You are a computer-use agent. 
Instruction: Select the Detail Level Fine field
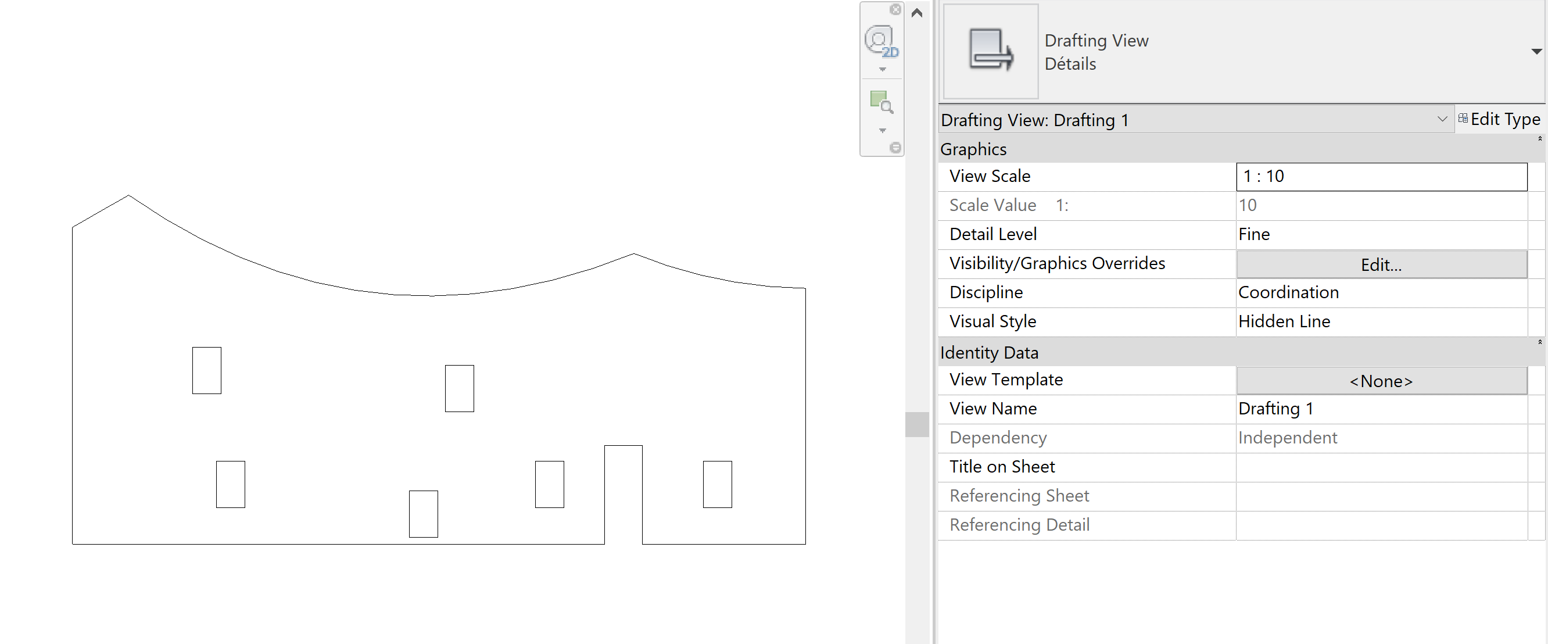pyautogui.click(x=1381, y=234)
